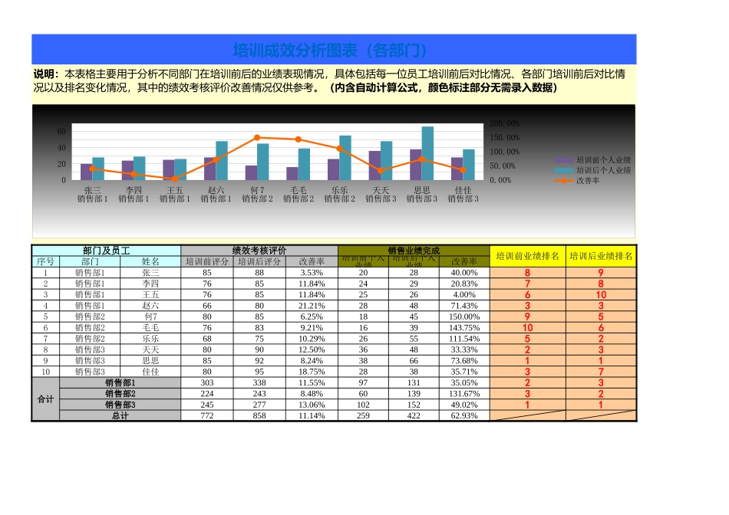Select the 销售部3 subtotal 277

[259, 405]
